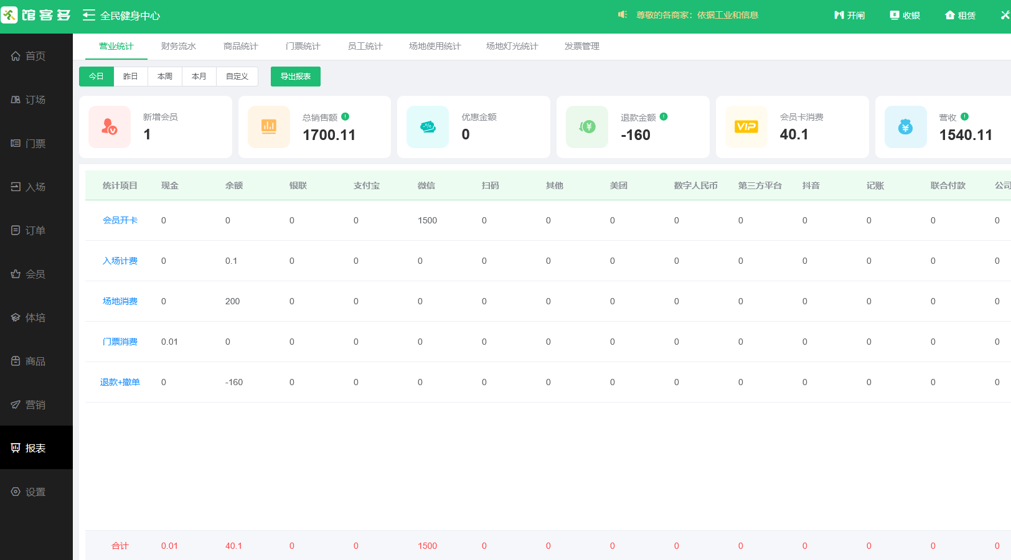Image resolution: width=1011 pixels, height=560 pixels.
Task: Click the 1500 value in 会员开卡 row
Action: coord(428,220)
